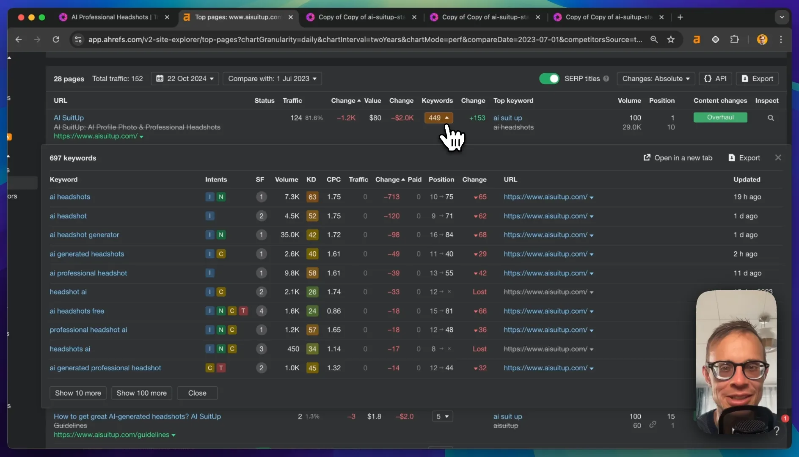Expand the 5 keywords dropdown for guidelines

coord(442,416)
